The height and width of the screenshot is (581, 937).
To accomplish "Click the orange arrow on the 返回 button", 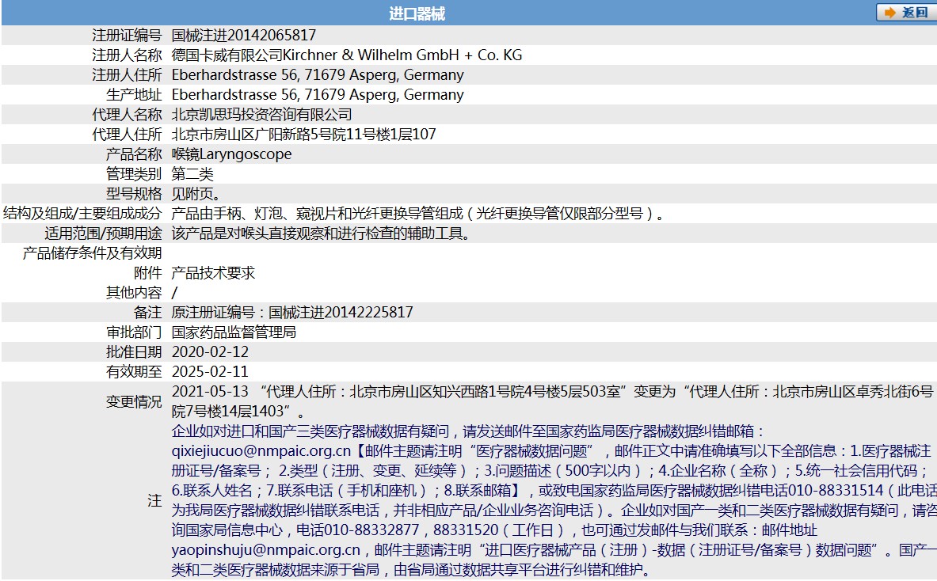I will click(x=889, y=13).
